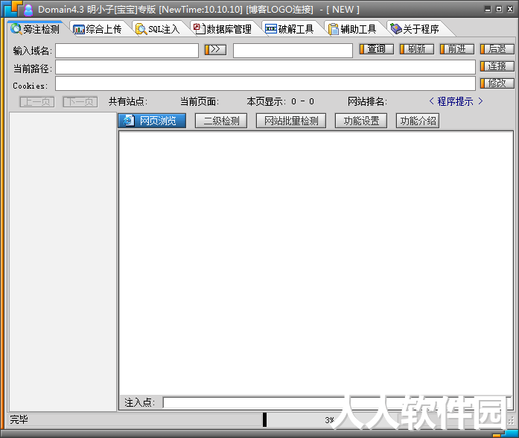Click the 后退 button

(x=497, y=49)
